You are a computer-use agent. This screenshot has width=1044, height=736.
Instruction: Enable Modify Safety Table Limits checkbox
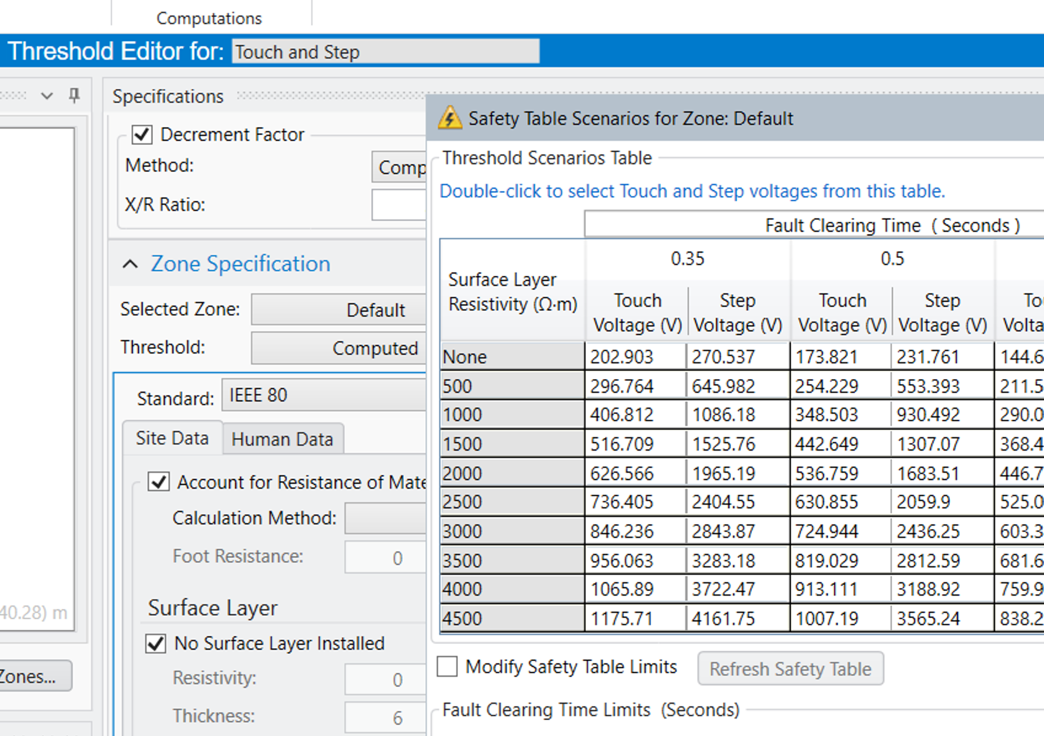[x=447, y=667]
